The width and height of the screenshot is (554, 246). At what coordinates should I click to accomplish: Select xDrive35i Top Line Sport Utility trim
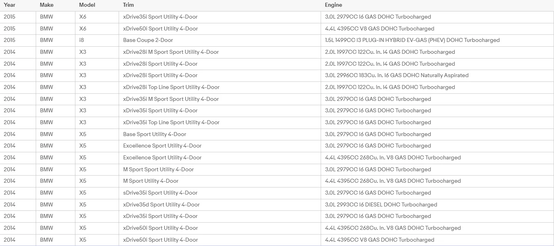point(171,122)
